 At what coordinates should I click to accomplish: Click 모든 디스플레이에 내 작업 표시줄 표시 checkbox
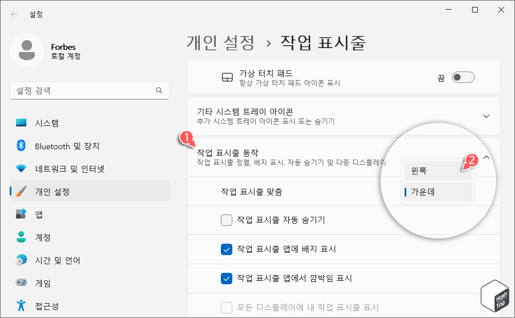[x=227, y=308]
